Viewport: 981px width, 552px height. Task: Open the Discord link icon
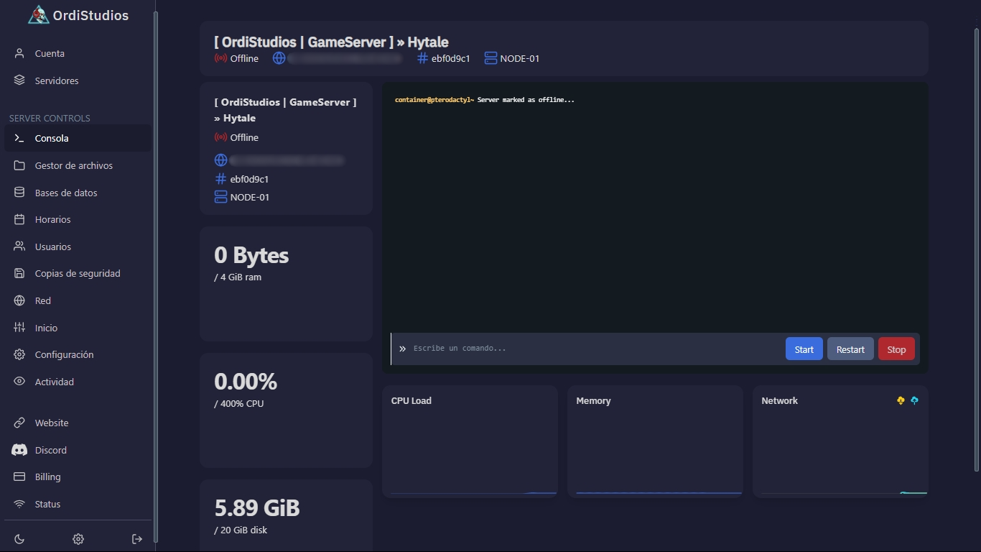19,450
